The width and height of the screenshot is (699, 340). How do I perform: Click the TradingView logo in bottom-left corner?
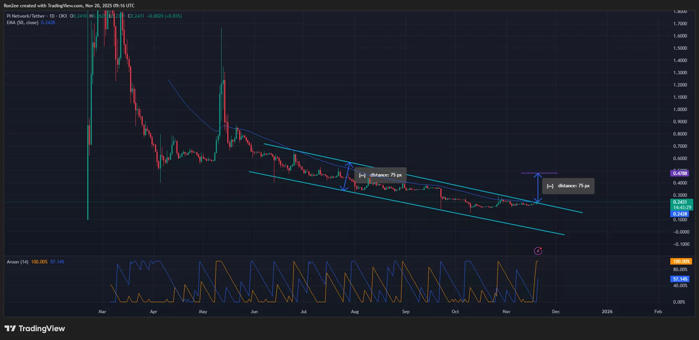pyautogui.click(x=34, y=329)
